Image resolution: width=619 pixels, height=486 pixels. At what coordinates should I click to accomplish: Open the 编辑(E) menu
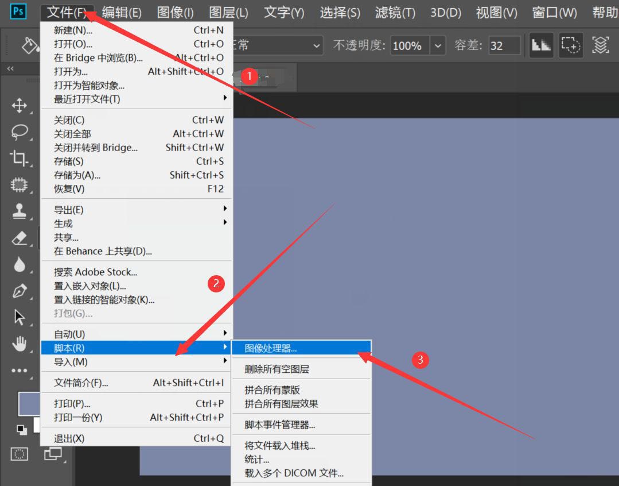(x=122, y=13)
